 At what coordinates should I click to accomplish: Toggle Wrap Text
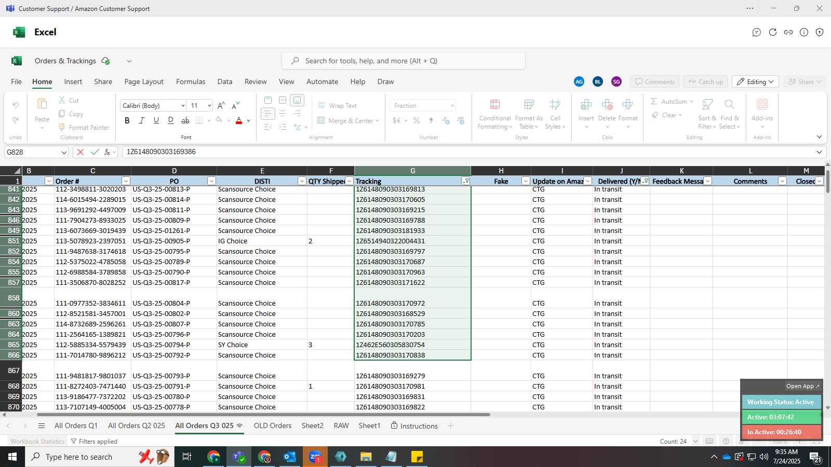(337, 105)
